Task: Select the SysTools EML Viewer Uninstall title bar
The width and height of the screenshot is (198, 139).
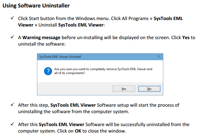Action: click(100, 57)
